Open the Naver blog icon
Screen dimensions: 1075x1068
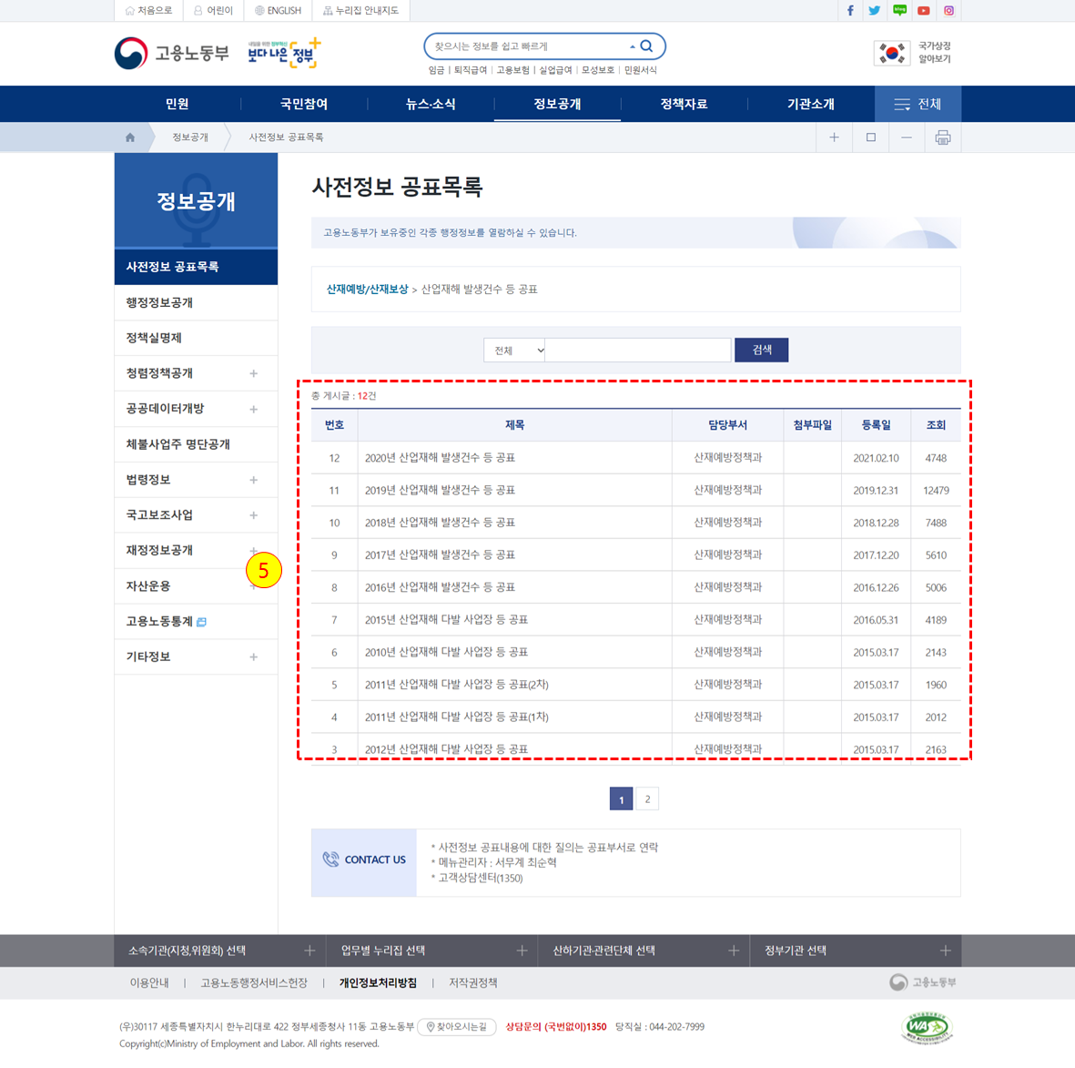899,10
